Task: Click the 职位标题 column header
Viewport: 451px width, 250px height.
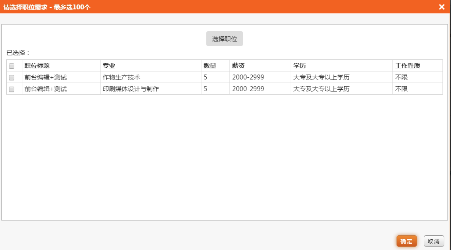Action: [37, 66]
